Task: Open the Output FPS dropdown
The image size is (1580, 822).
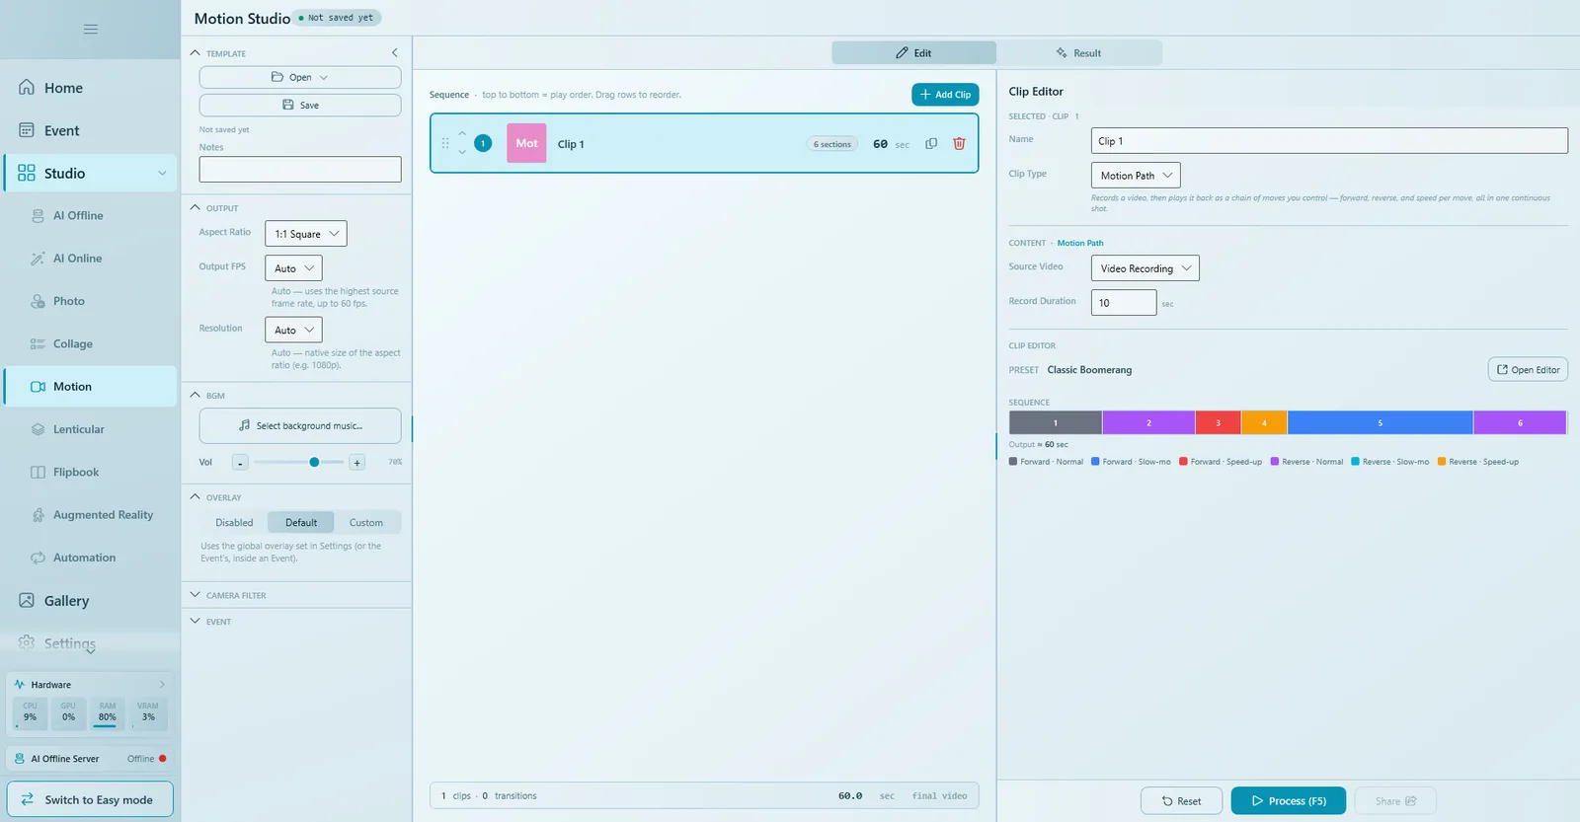Action: coord(293,268)
